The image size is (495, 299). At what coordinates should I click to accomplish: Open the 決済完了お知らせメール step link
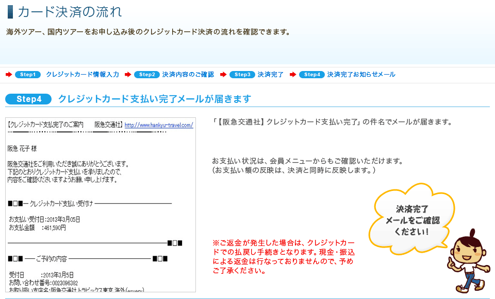(361, 75)
